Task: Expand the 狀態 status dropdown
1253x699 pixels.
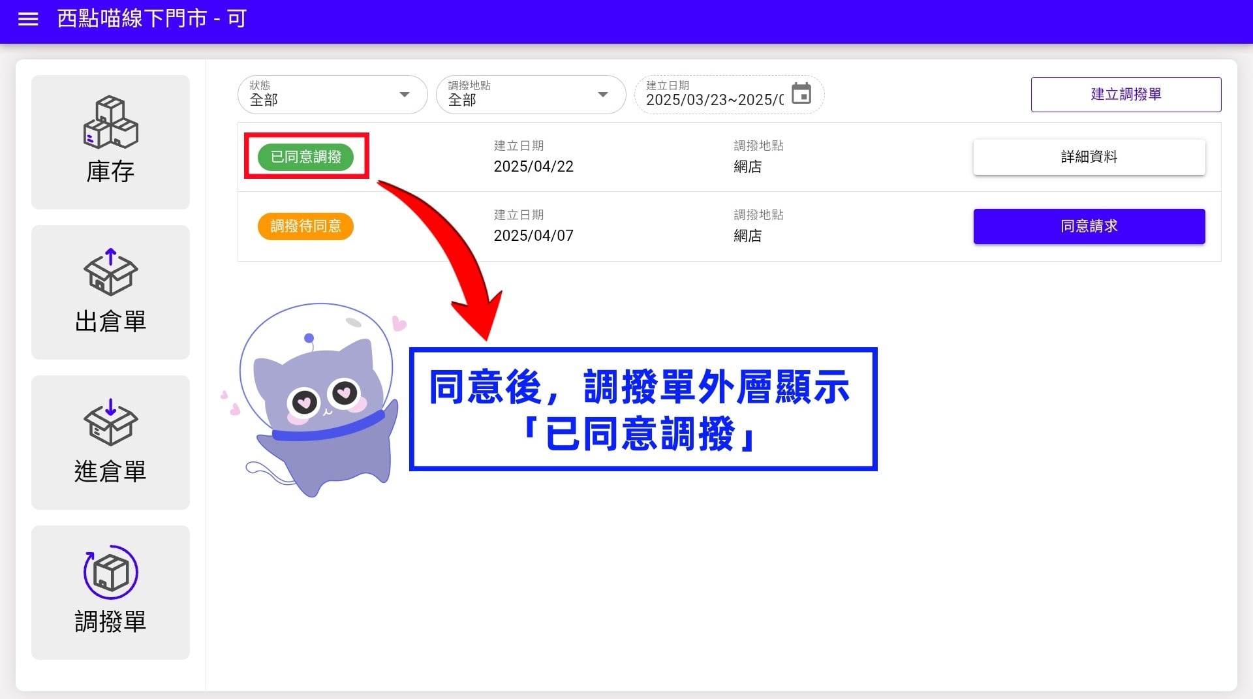Action: coord(332,95)
